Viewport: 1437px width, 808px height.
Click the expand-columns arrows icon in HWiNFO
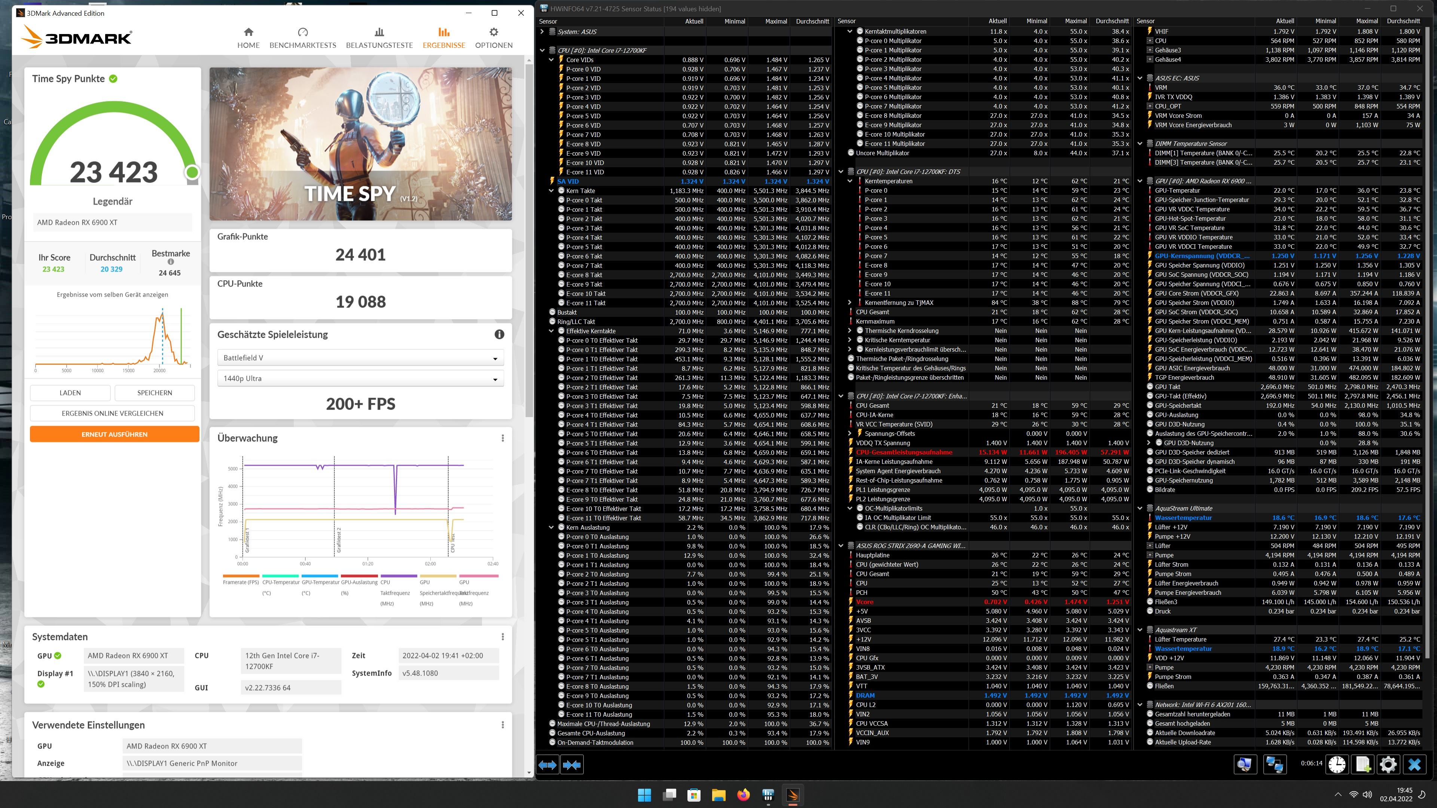point(547,765)
